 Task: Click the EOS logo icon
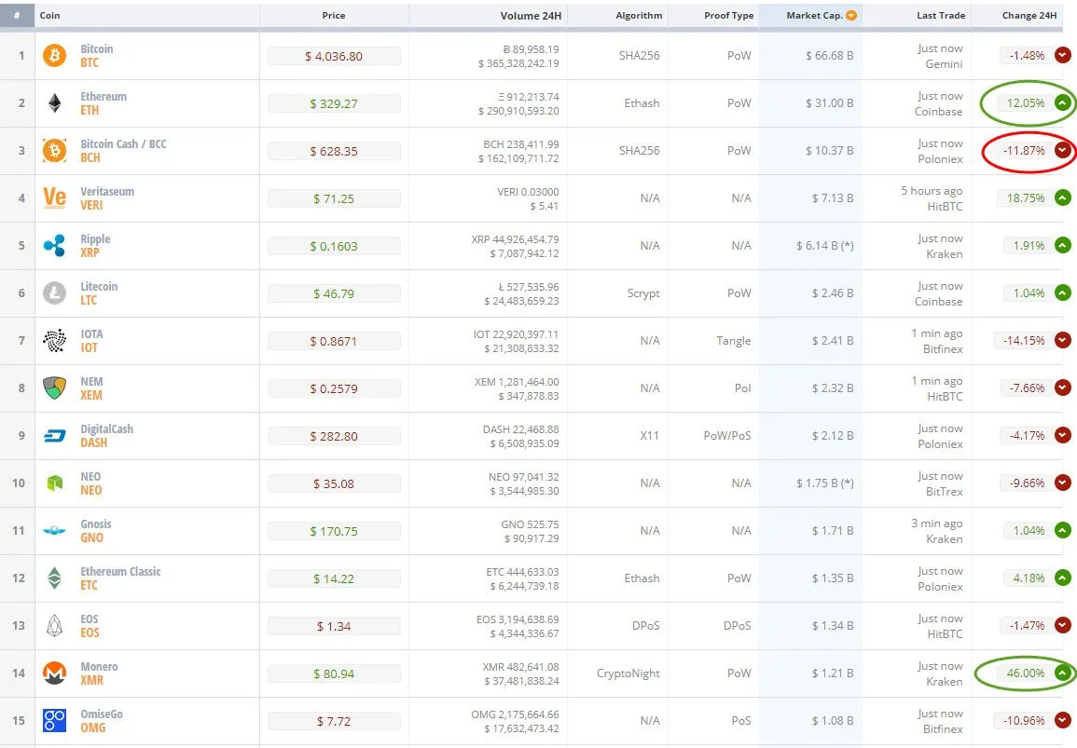pos(54,625)
